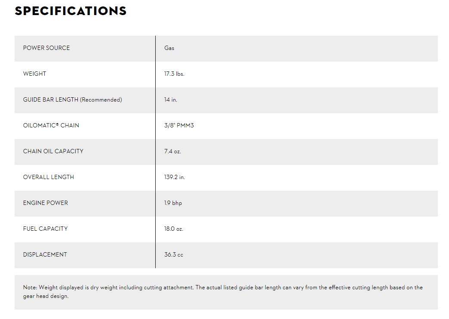Select the CHAIN OIL CAPACITY label
Image resolution: width=449 pixels, height=319 pixels.
[53, 151]
